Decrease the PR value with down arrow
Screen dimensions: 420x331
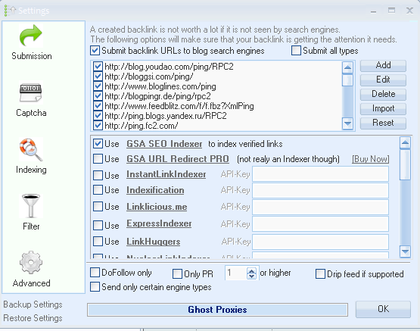pyautogui.click(x=251, y=276)
